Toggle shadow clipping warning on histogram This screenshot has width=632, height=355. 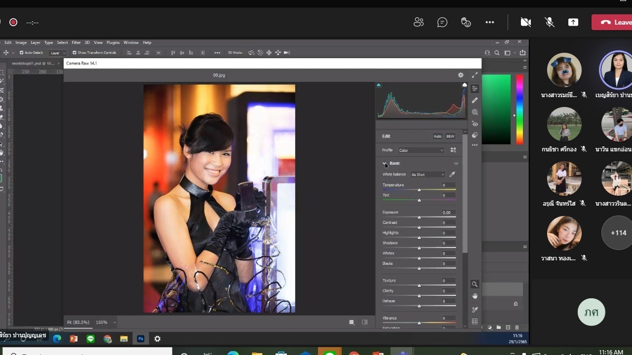(379, 85)
